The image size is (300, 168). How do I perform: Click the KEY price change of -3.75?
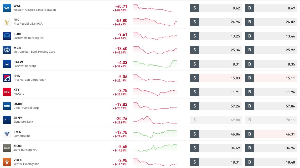tap(122, 90)
